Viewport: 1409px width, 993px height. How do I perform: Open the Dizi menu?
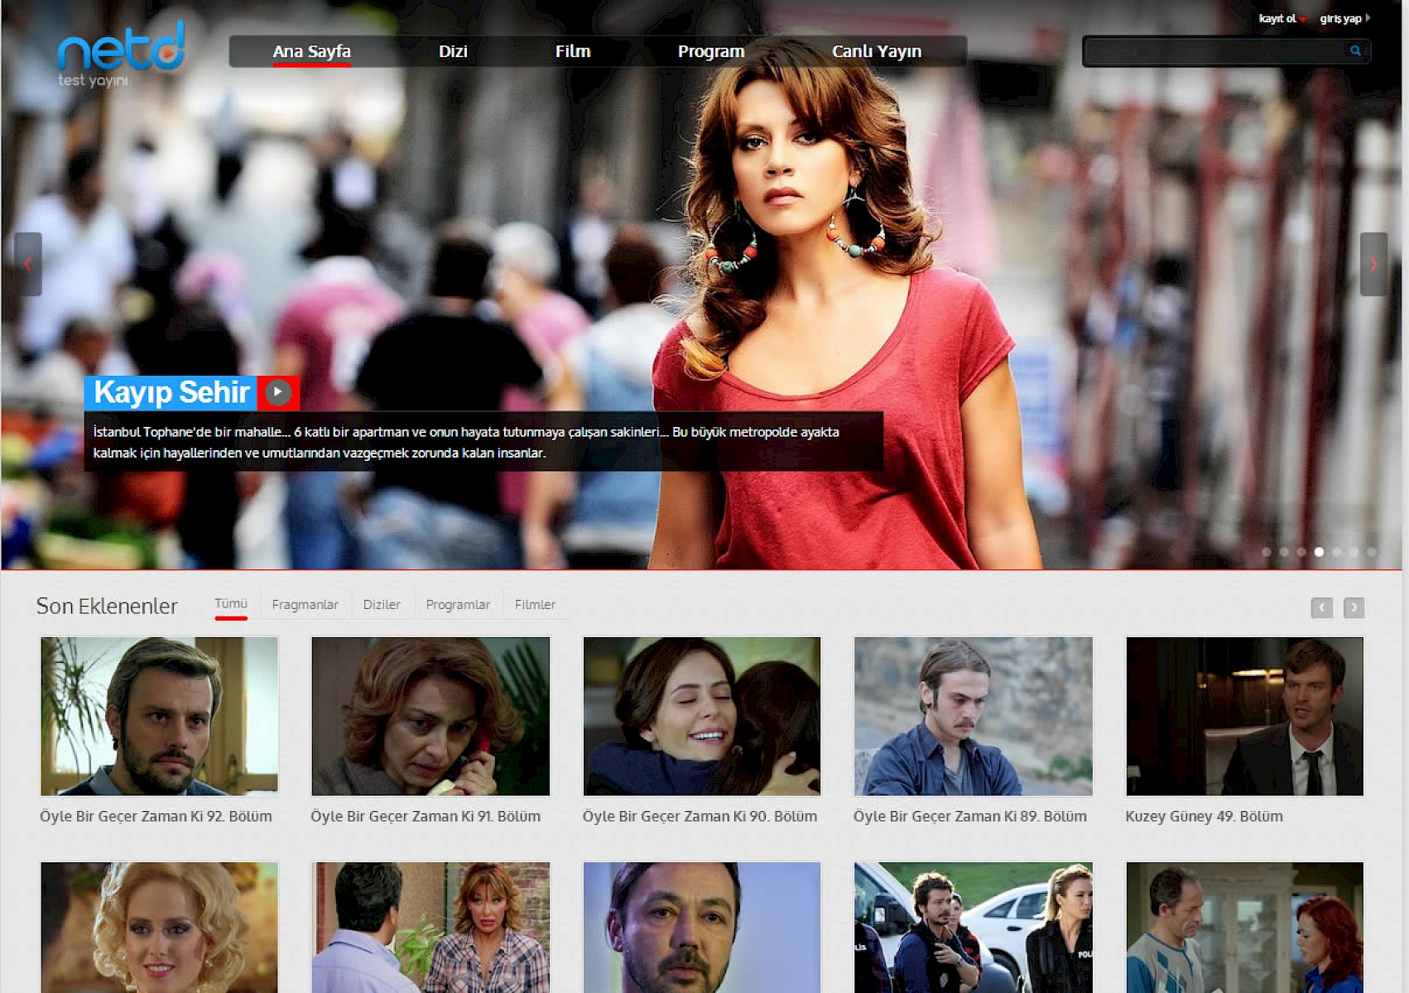(x=453, y=51)
